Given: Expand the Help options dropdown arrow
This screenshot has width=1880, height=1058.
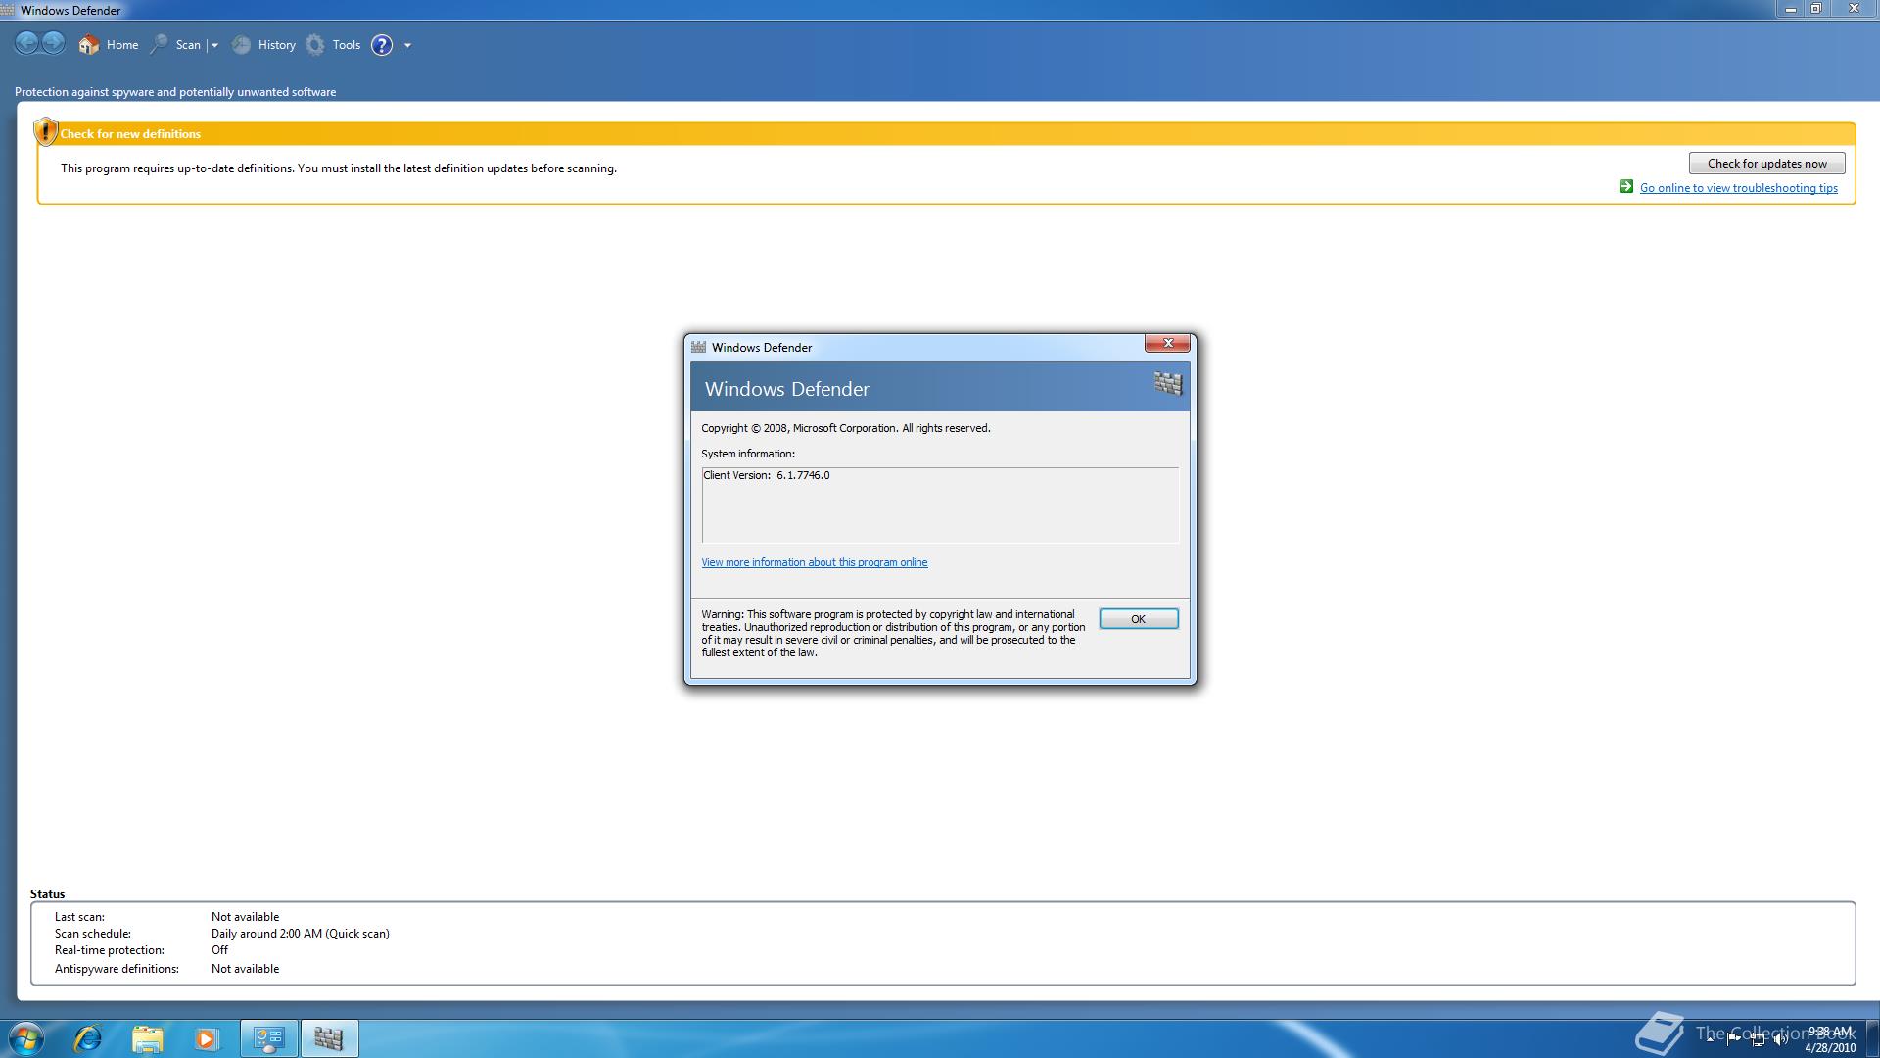Looking at the screenshot, I should tap(407, 45).
